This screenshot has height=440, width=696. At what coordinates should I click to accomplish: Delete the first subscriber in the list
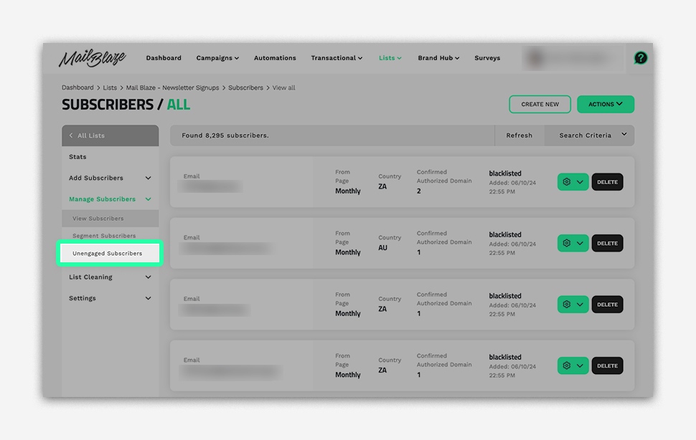[607, 182]
